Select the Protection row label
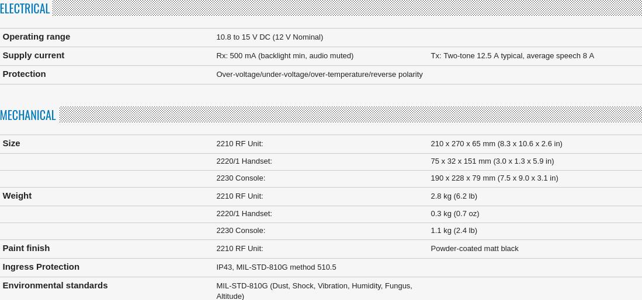This screenshot has height=300, width=642. tap(24, 74)
